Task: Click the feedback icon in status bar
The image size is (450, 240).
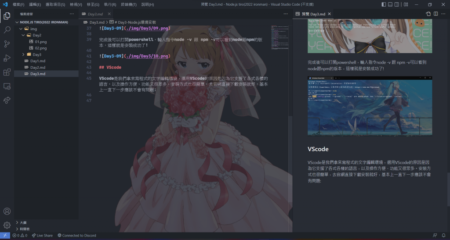Action: (435, 236)
